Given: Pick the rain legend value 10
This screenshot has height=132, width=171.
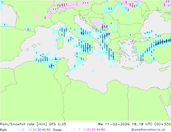Looking at the screenshot, I should pos(30,130).
